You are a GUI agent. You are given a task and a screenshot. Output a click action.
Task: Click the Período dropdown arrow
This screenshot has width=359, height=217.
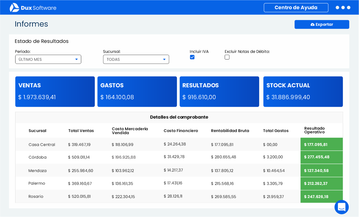[76, 59]
